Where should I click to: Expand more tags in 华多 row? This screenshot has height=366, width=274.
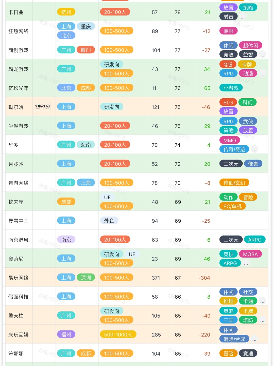(254, 149)
